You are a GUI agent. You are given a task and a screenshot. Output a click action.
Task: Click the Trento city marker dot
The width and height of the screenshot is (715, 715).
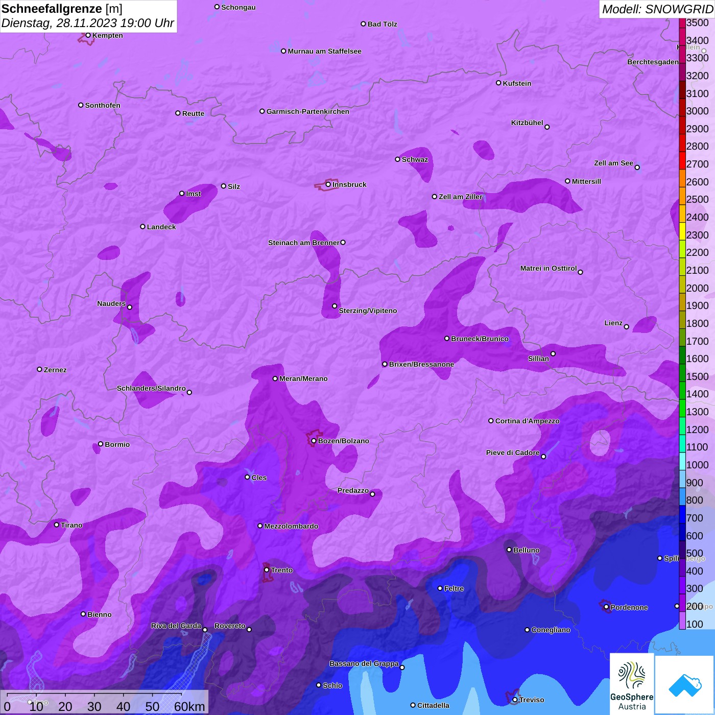coord(267,570)
